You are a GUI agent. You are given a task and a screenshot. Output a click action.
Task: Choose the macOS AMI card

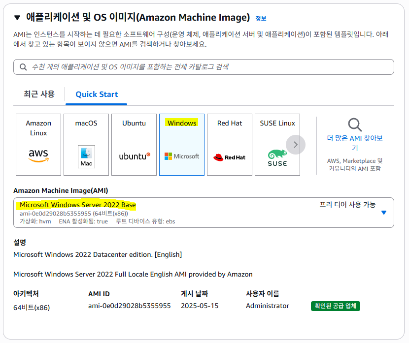86,145
